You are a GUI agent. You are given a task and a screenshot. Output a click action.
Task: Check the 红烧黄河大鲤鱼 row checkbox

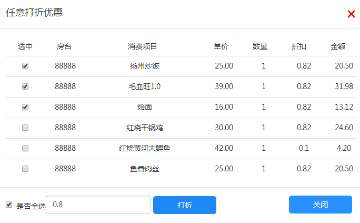25,148
